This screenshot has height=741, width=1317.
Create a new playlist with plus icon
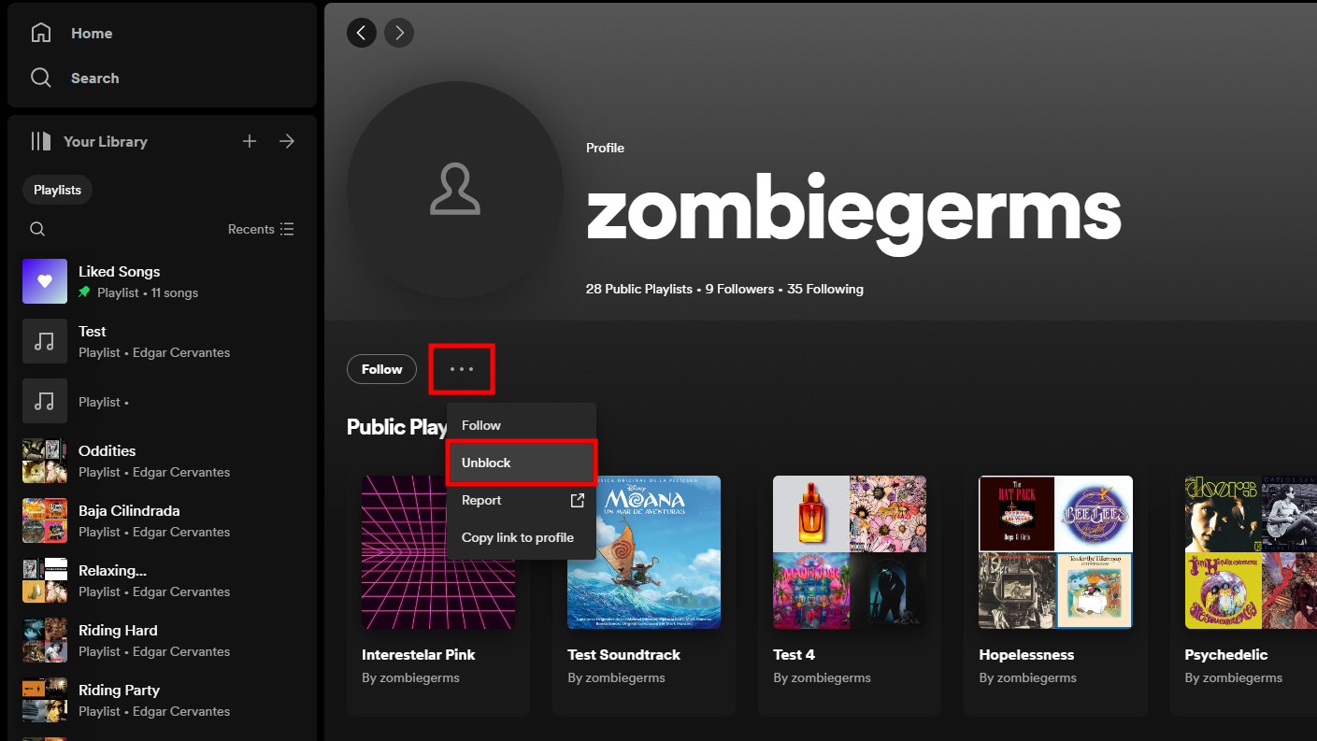(250, 142)
